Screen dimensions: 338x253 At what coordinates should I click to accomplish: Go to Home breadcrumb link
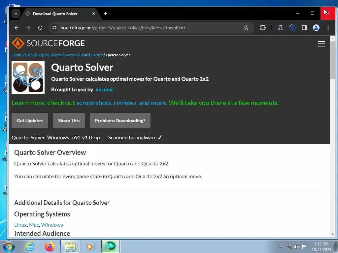coord(17,55)
